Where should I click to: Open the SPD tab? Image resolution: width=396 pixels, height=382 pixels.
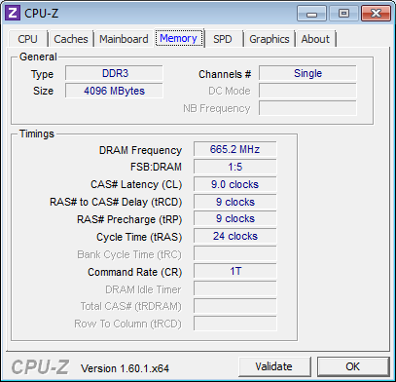pyautogui.click(x=223, y=39)
